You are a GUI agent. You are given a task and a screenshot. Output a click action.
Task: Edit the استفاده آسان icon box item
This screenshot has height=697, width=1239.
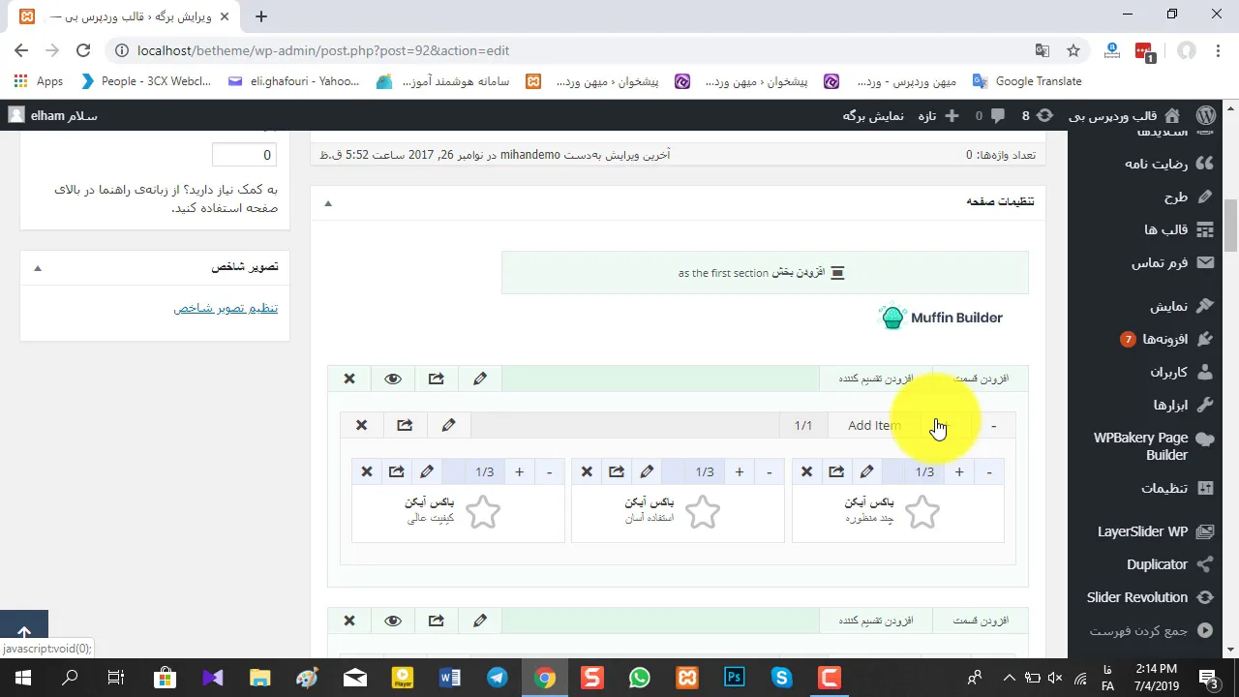coord(647,471)
